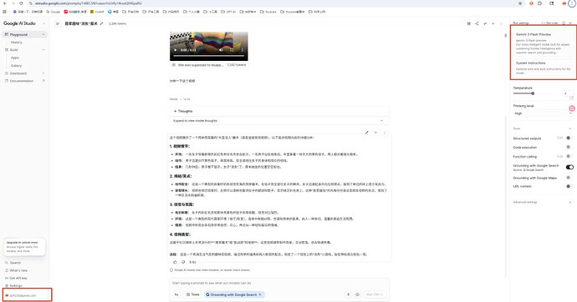This screenshot has height=302, width=577.
Task: Click the Temperature slider handle
Action: [x=533, y=93]
